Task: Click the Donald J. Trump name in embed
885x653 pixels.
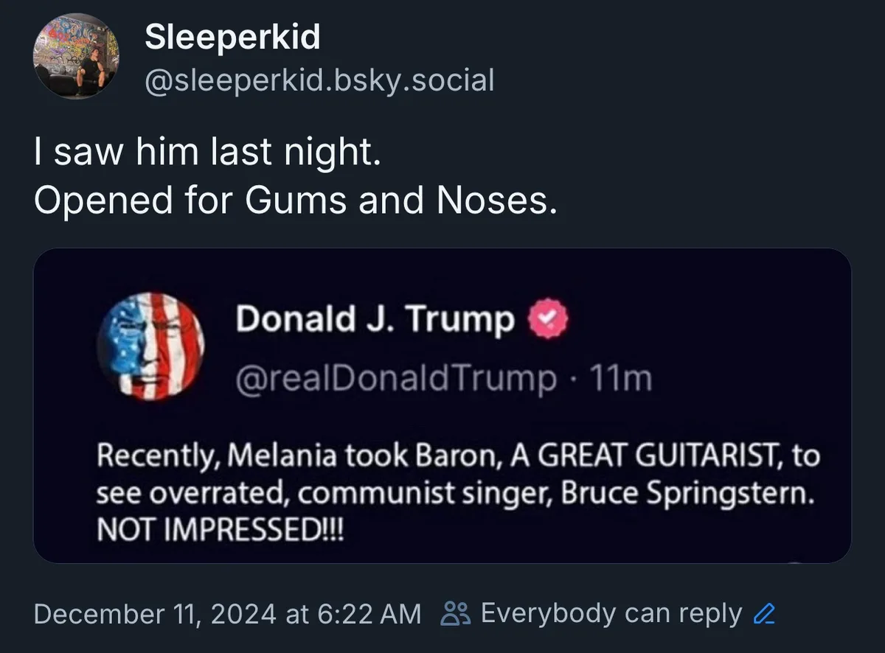Action: [375, 320]
